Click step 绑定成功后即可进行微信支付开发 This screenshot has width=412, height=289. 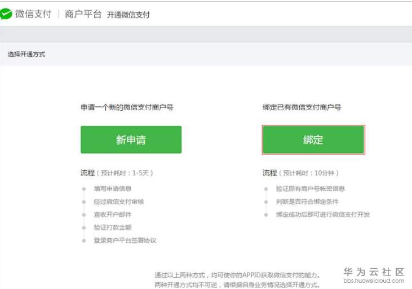pos(323,214)
